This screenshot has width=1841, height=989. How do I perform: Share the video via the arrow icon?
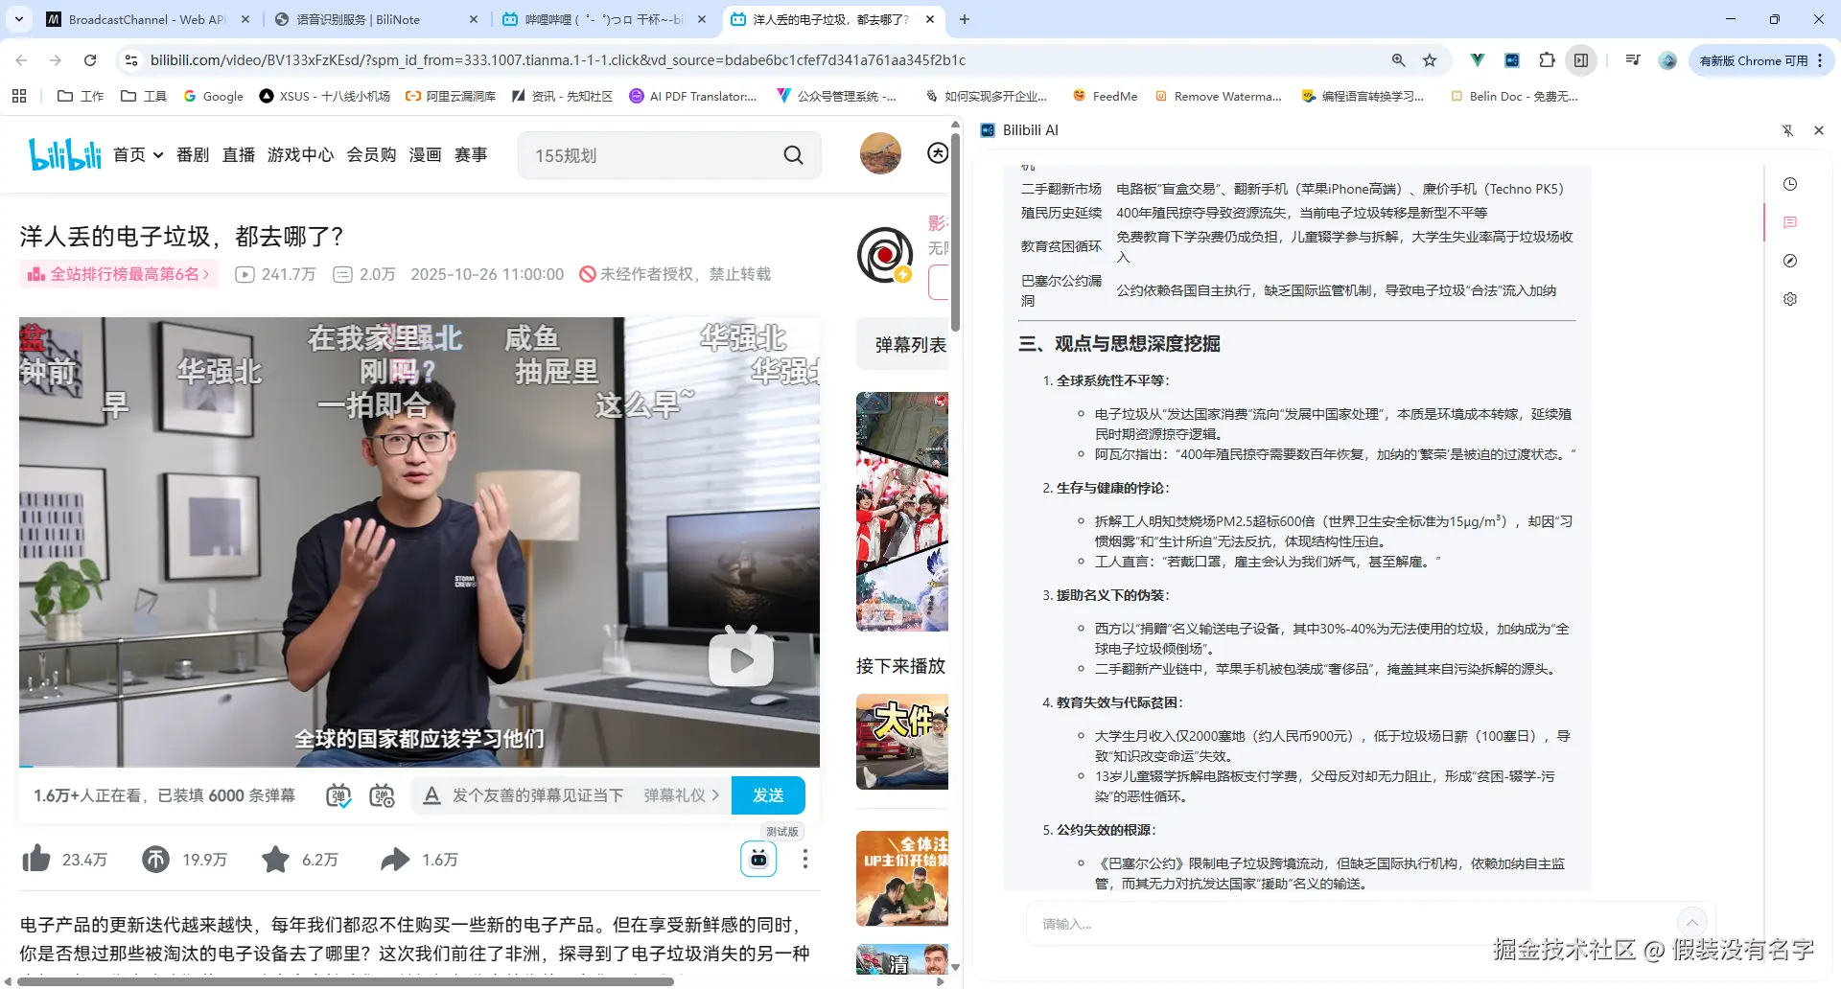[x=394, y=859]
